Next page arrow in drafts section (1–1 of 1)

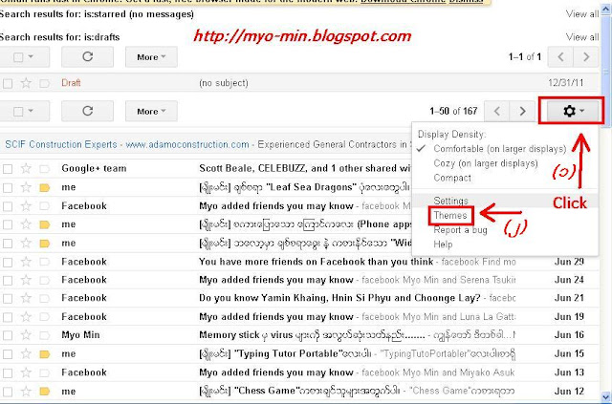[586, 57]
